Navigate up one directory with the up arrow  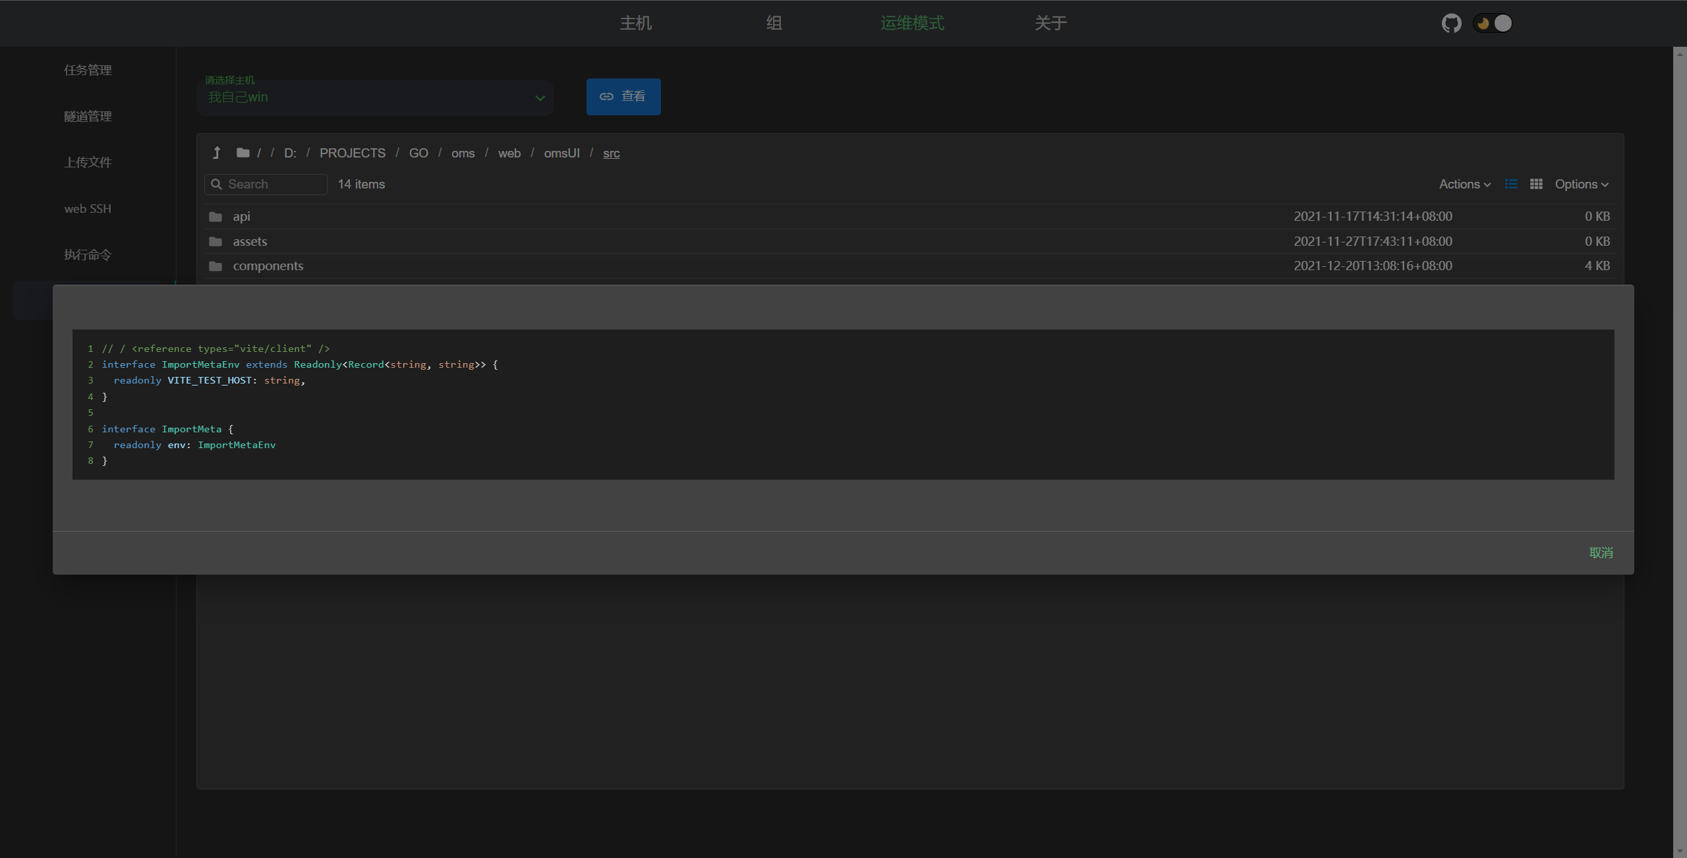(x=215, y=152)
